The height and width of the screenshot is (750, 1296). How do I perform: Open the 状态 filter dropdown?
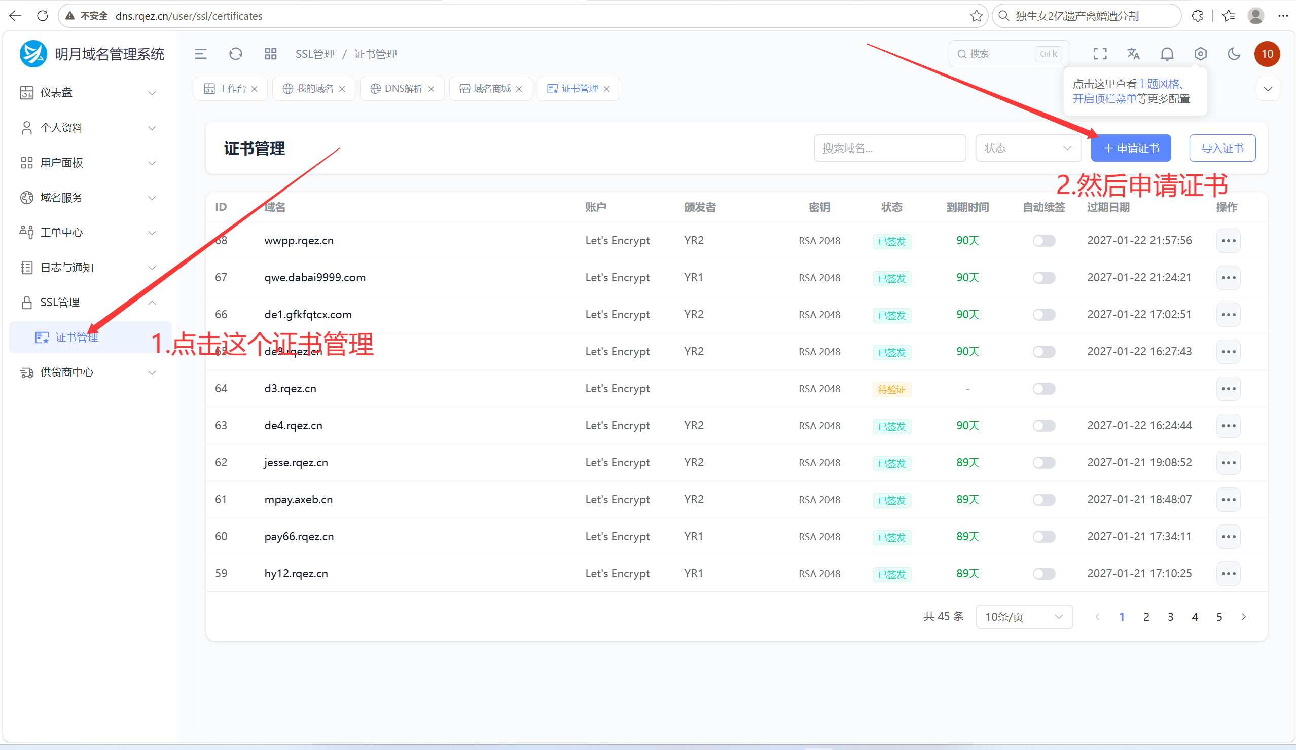(x=1028, y=148)
